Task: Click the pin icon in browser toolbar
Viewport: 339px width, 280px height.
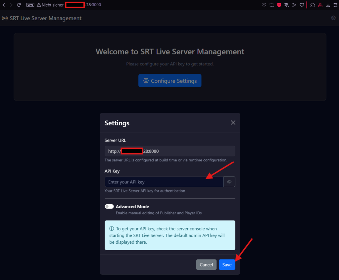Action: click(x=264, y=5)
